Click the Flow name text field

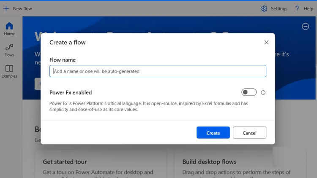158,71
